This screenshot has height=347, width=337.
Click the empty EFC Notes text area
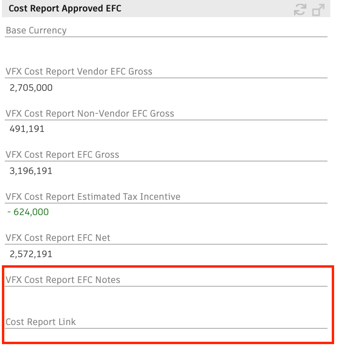[166, 298]
